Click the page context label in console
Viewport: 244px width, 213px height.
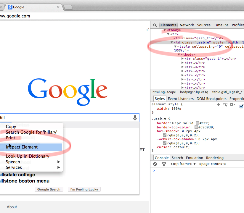[212, 164]
